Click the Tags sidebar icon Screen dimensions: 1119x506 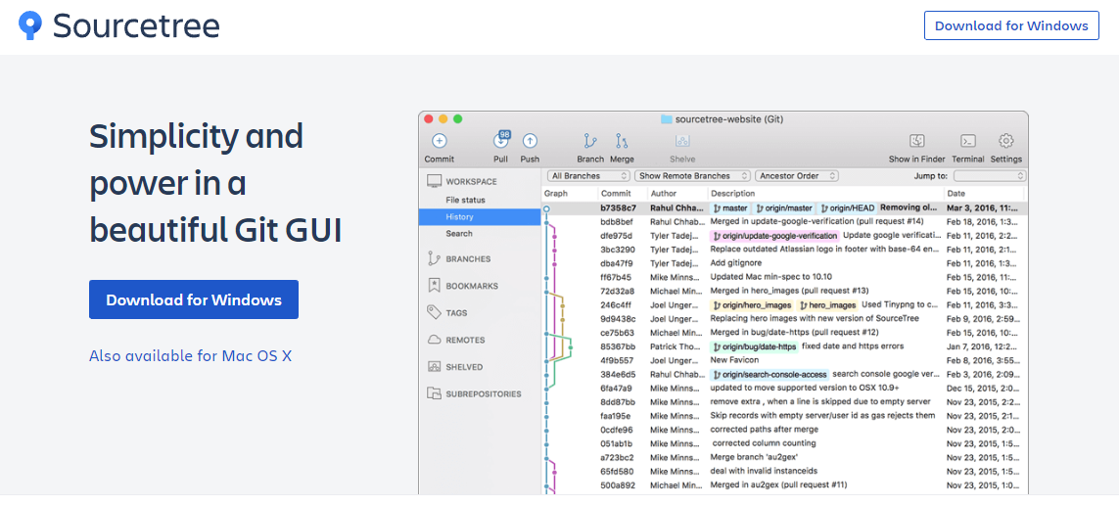[x=433, y=312]
